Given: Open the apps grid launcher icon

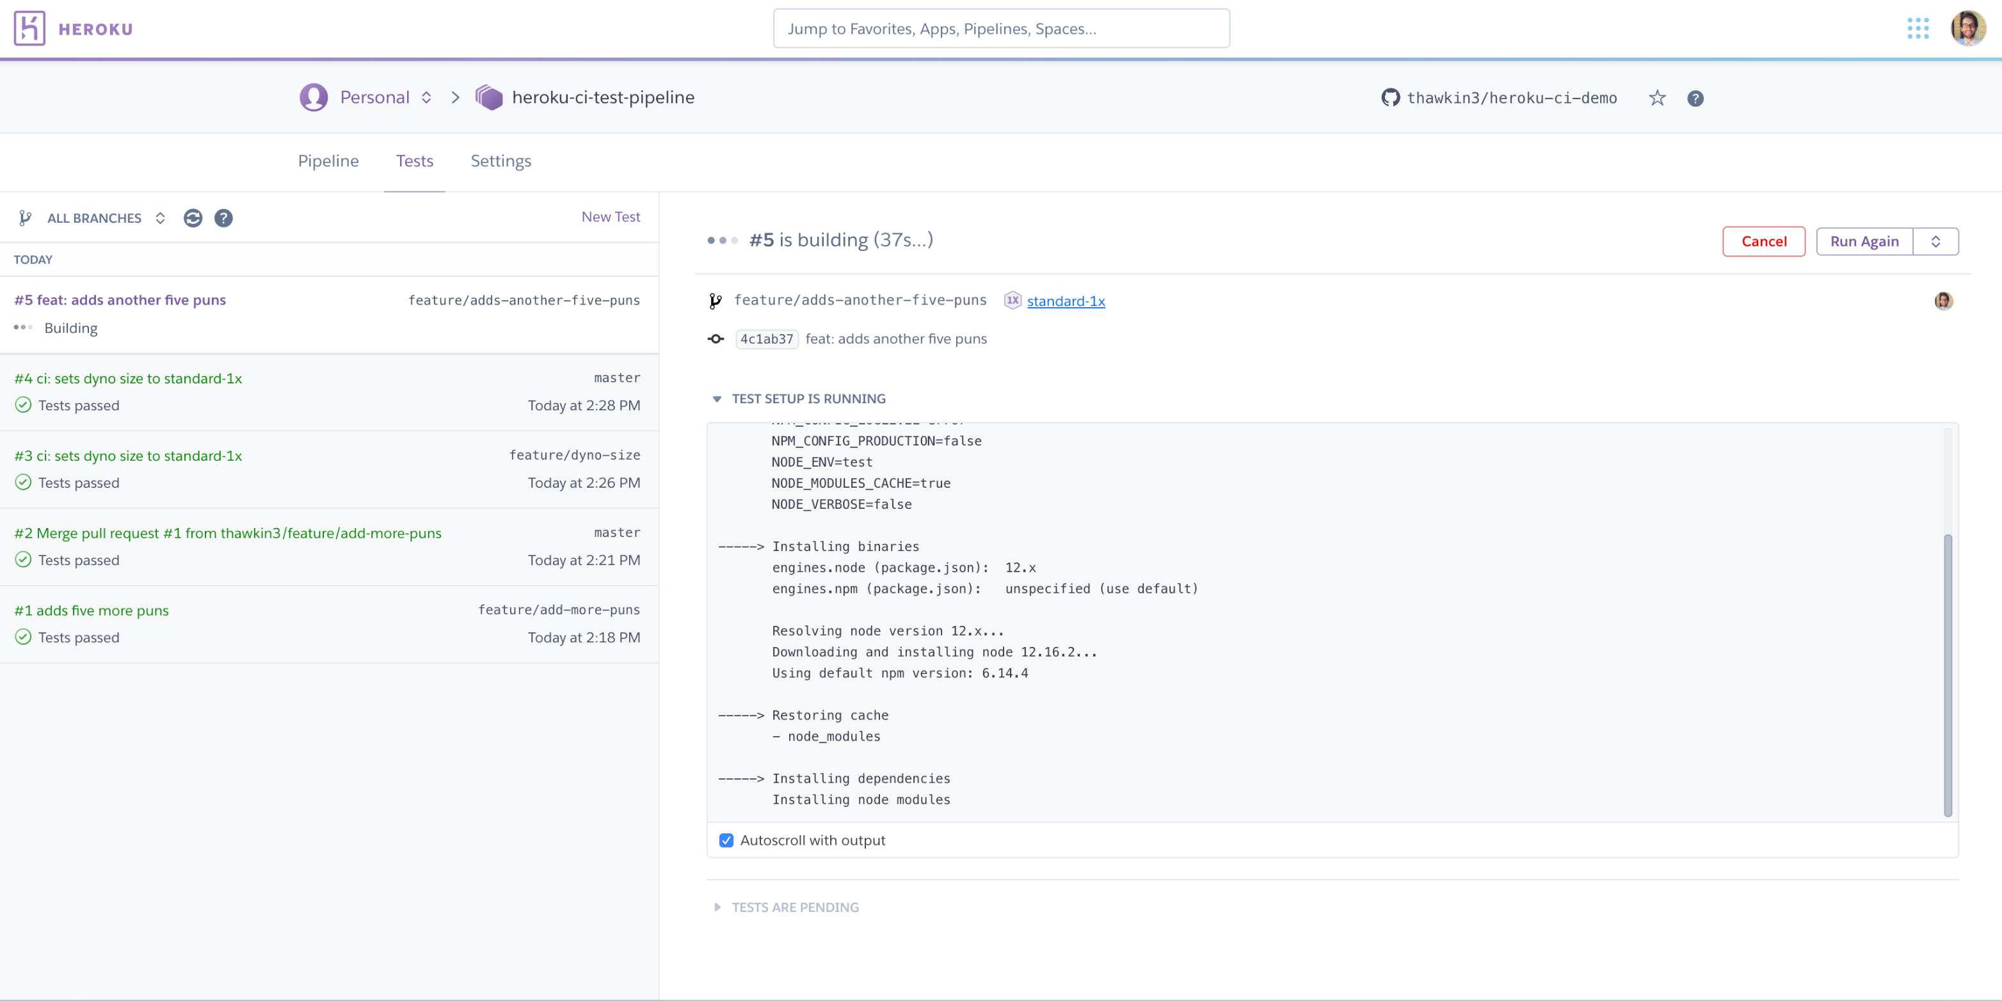Looking at the screenshot, I should (x=1918, y=29).
